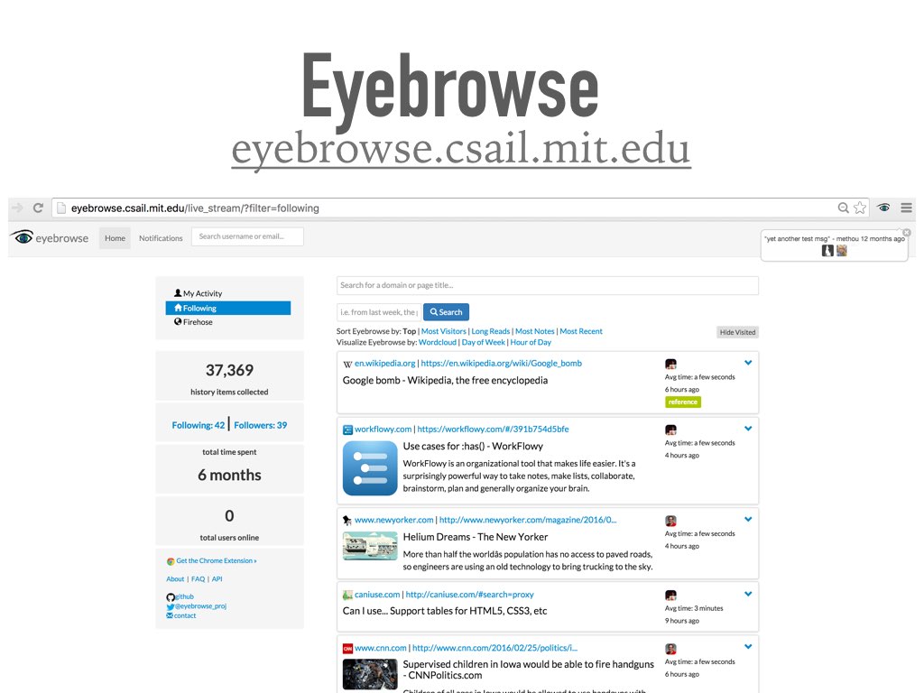Image resolution: width=924 pixels, height=693 pixels.
Task: Click second avatar in notification popup
Action: 842,251
